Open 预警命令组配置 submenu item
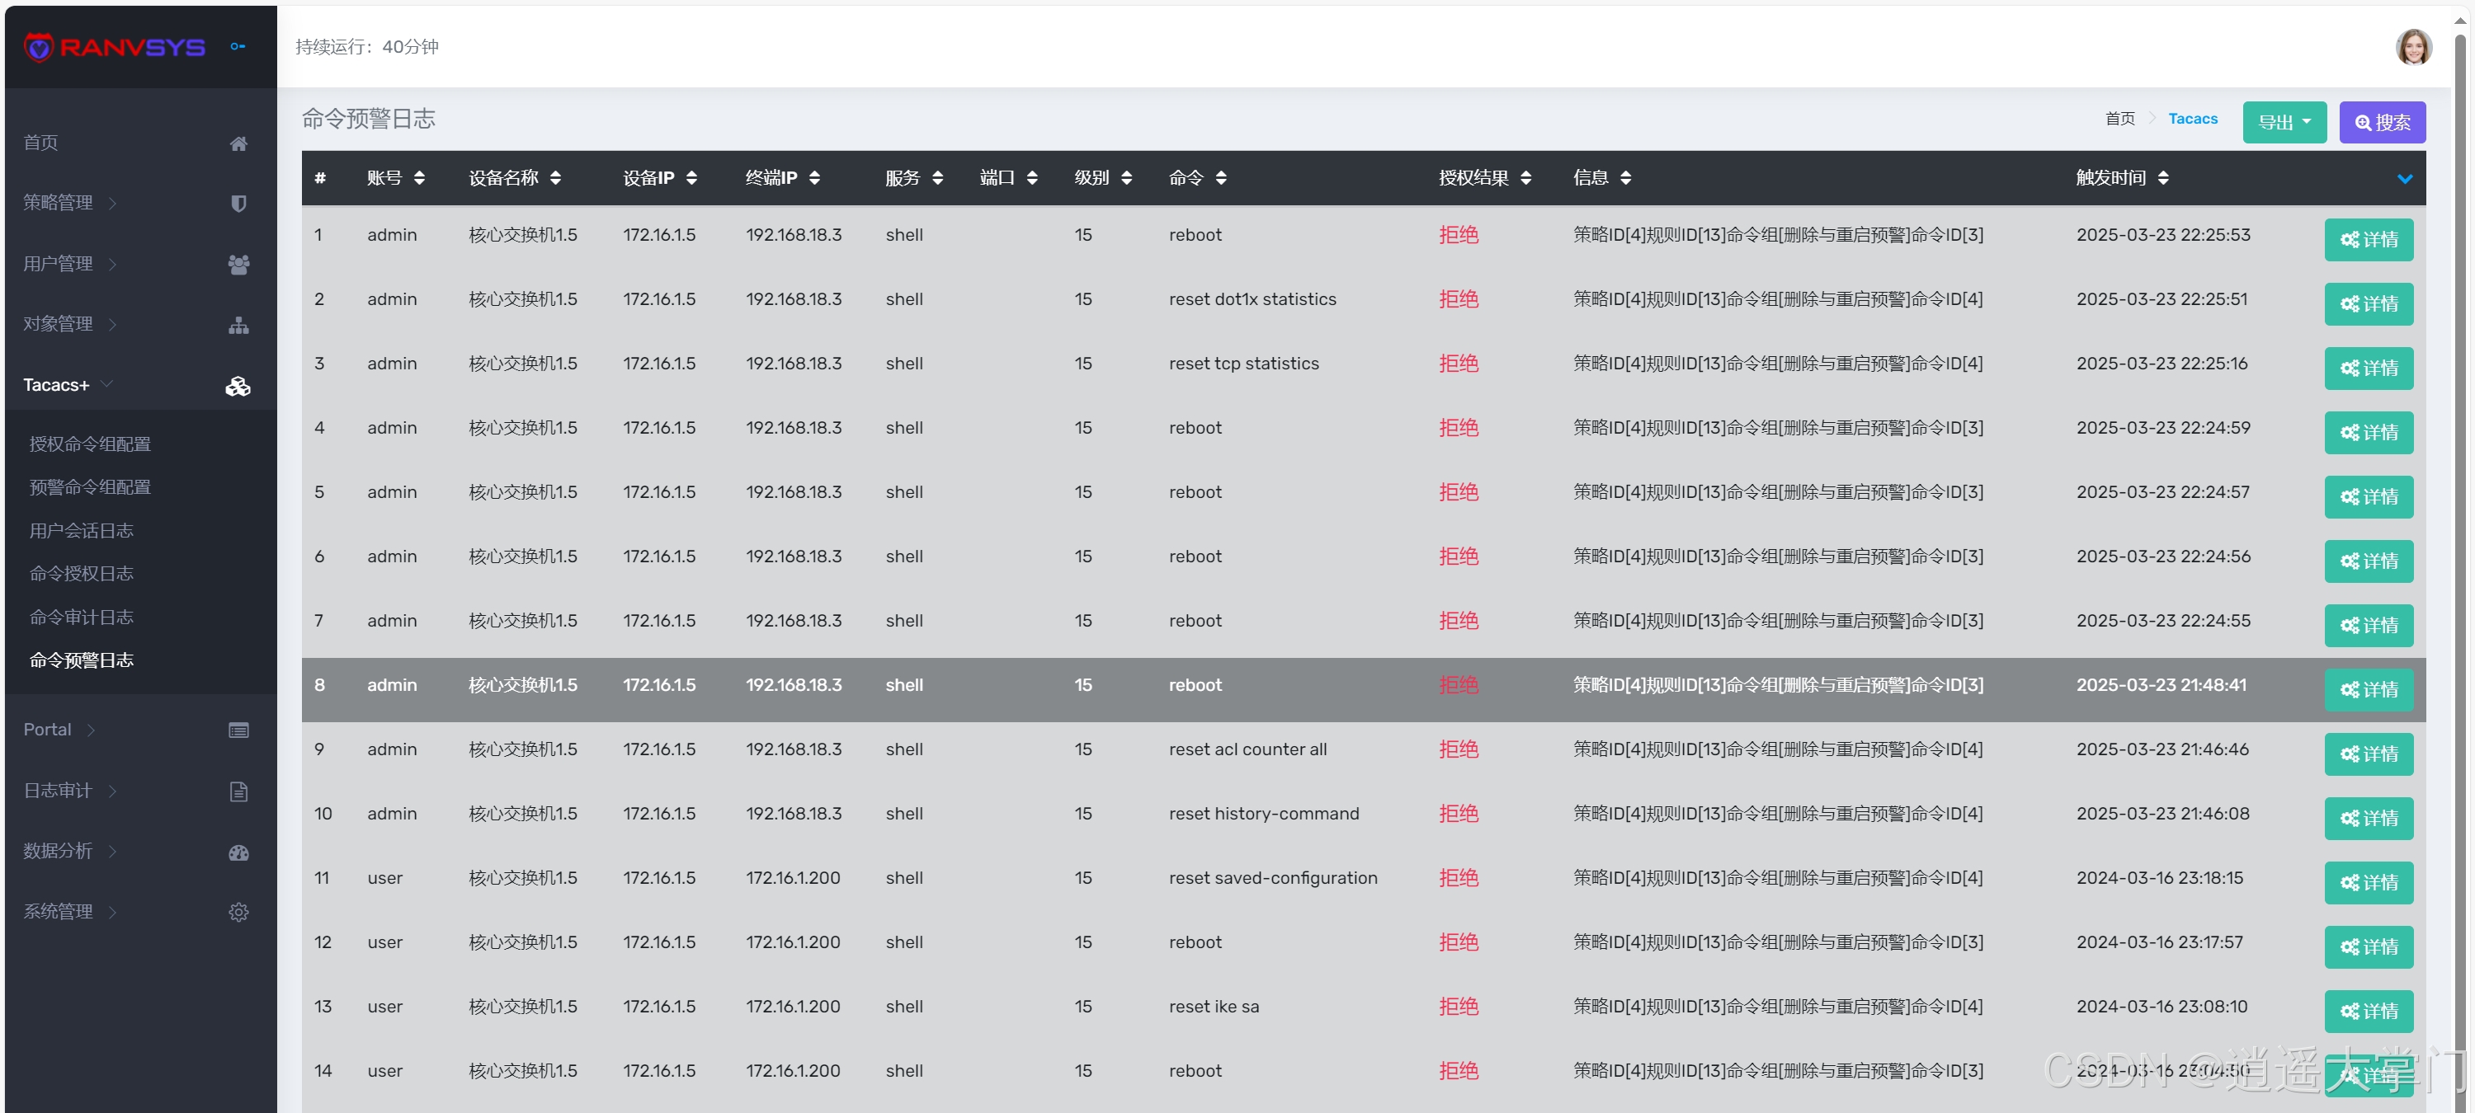The image size is (2475, 1113). 90,487
